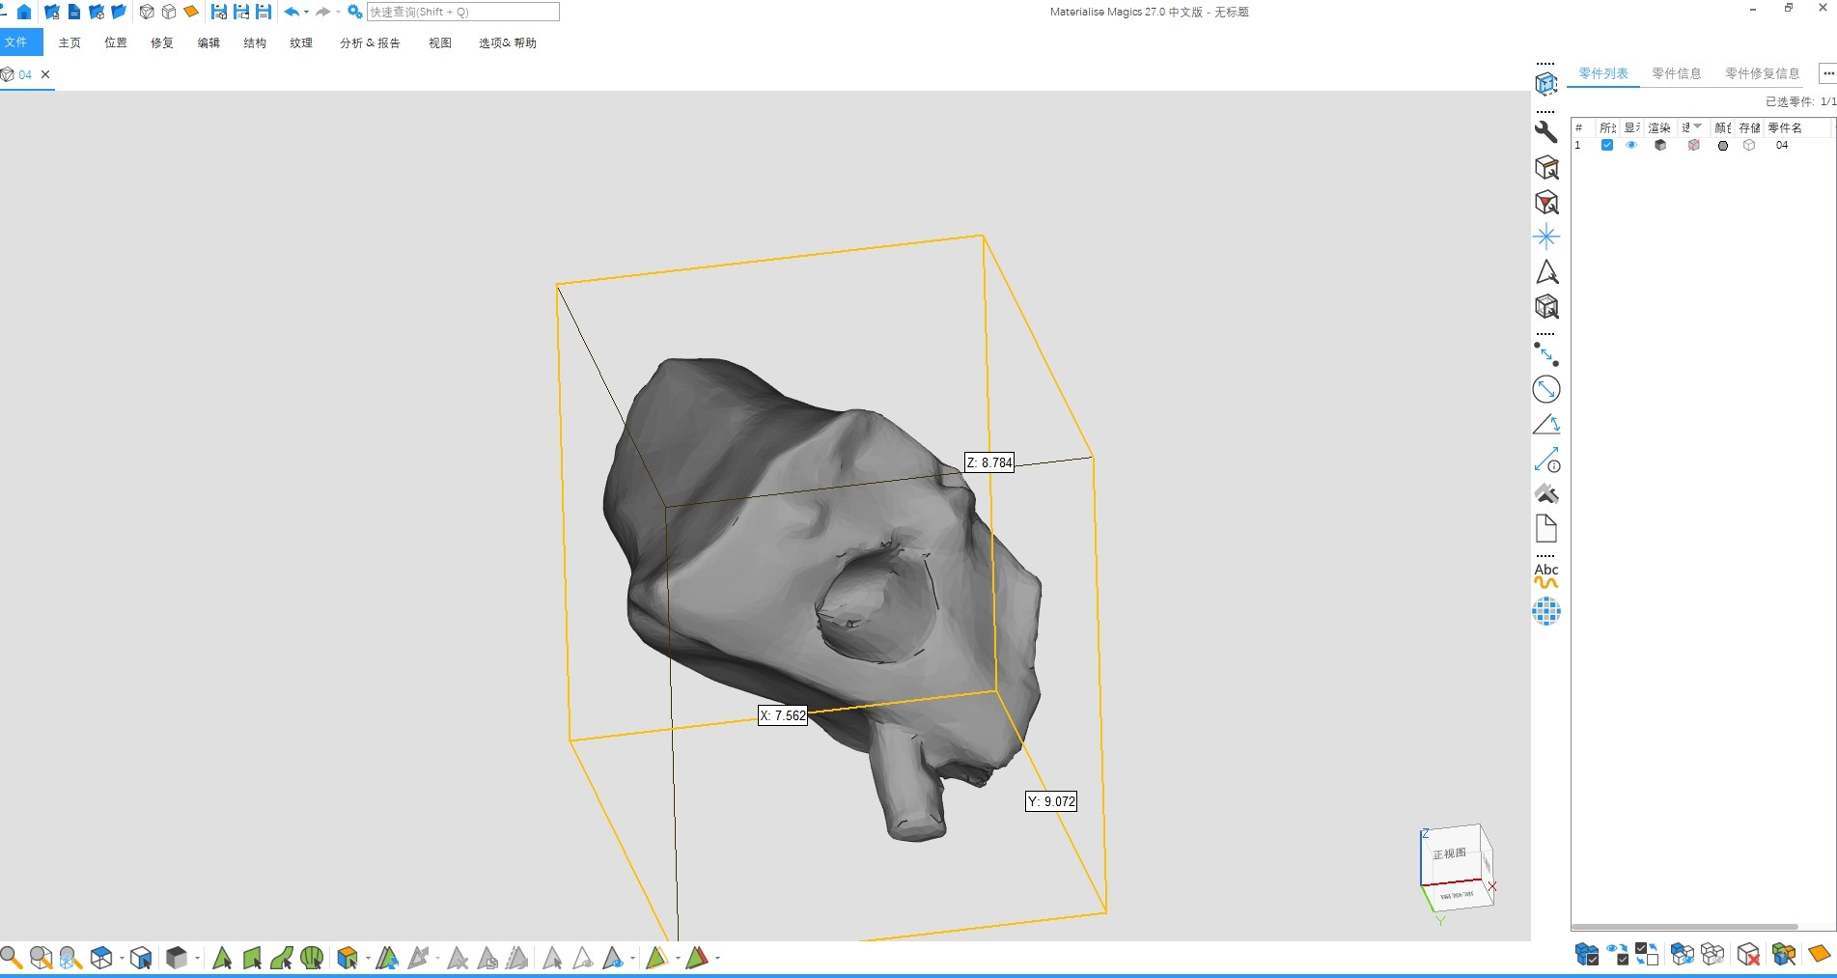Click the wrench repair icon in side toolbar
Viewport: 1837px width, 978px height.
[x=1546, y=131]
